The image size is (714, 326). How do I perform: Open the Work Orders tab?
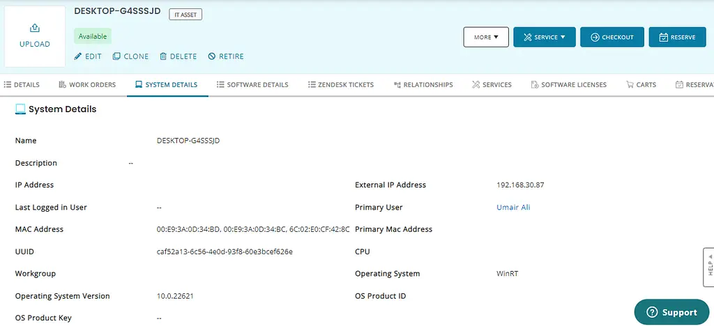coord(86,85)
